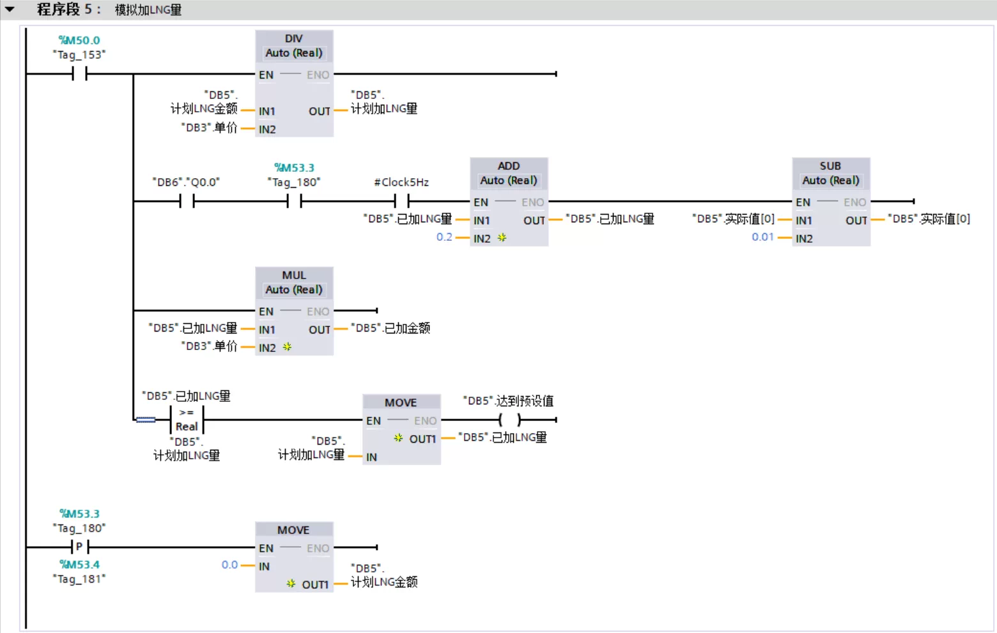Viewport: 997px width, 633px height.
Task: Select the 达到预设值 output coil
Action: point(510,420)
